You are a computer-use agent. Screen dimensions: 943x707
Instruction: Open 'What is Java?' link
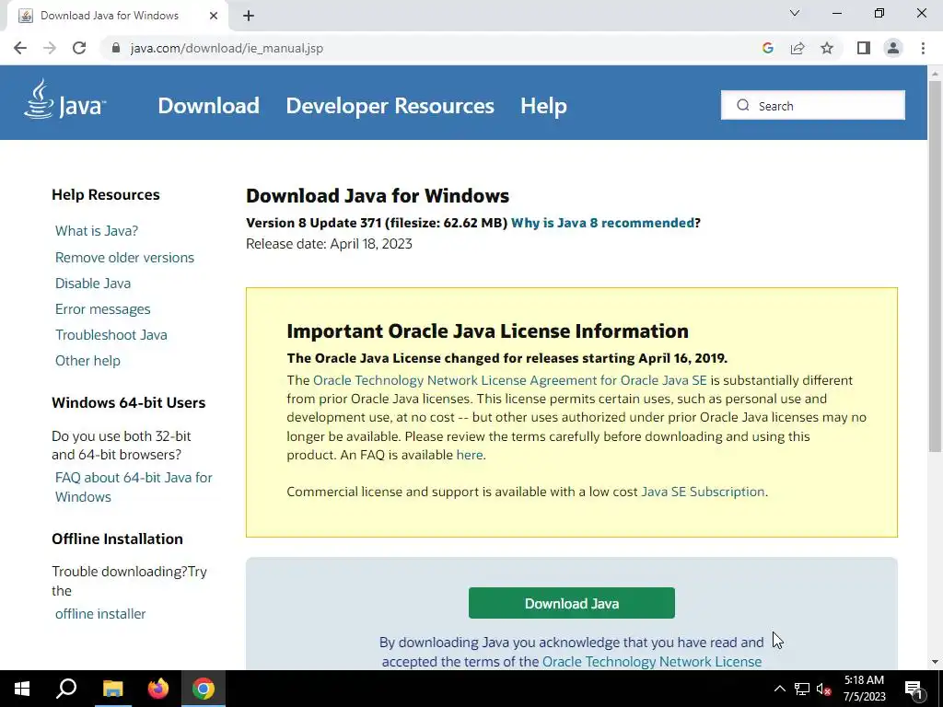[97, 231]
